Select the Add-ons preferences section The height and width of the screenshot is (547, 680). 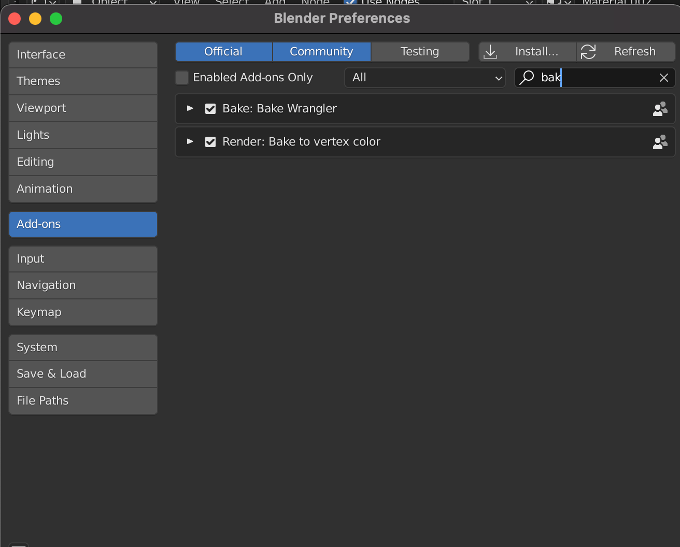tap(83, 224)
